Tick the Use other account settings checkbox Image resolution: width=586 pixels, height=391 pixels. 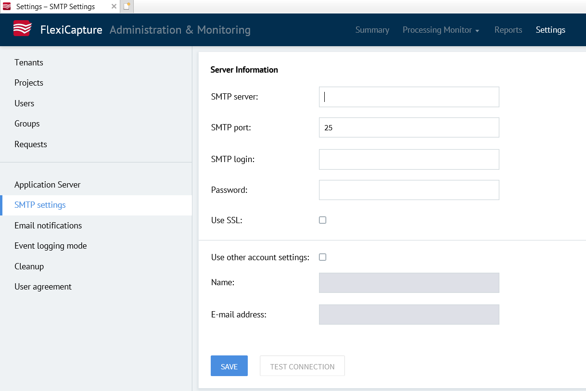322,257
